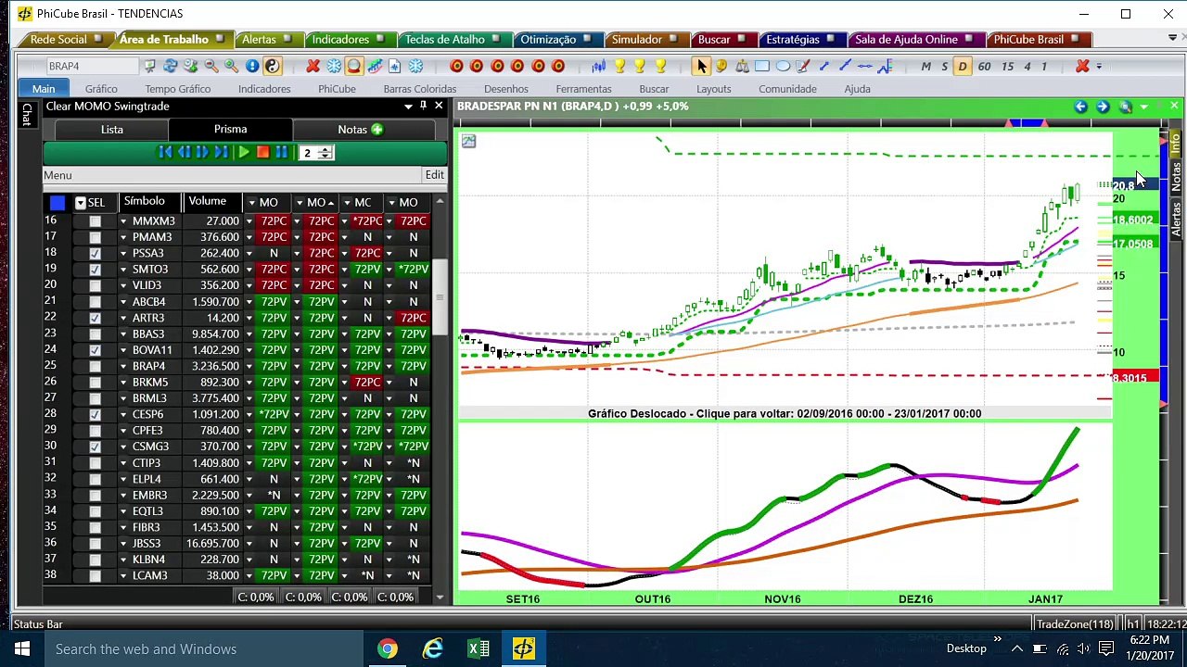Expand the MMXM3 symbol row arrow
The height and width of the screenshot is (667, 1187).
click(123, 221)
